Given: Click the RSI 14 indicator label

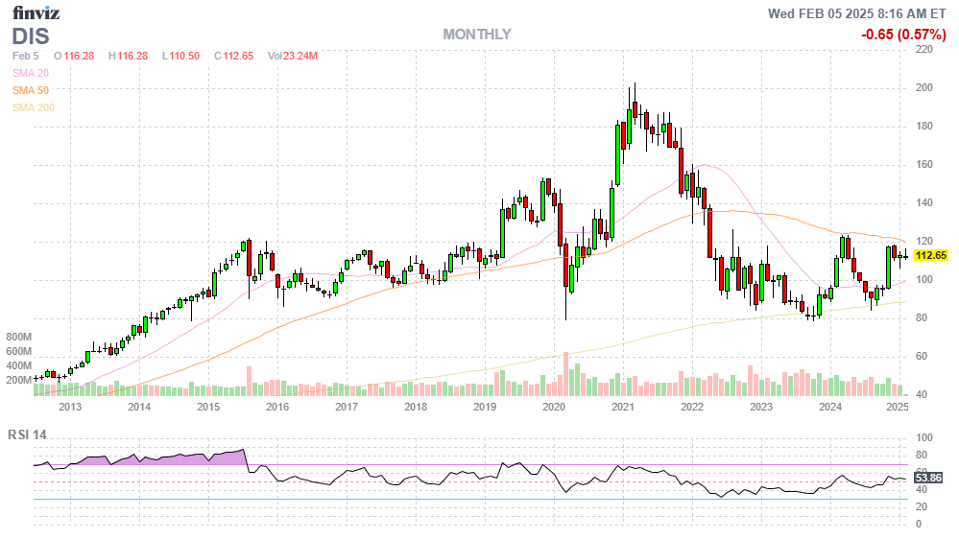Looking at the screenshot, I should 28,434.
